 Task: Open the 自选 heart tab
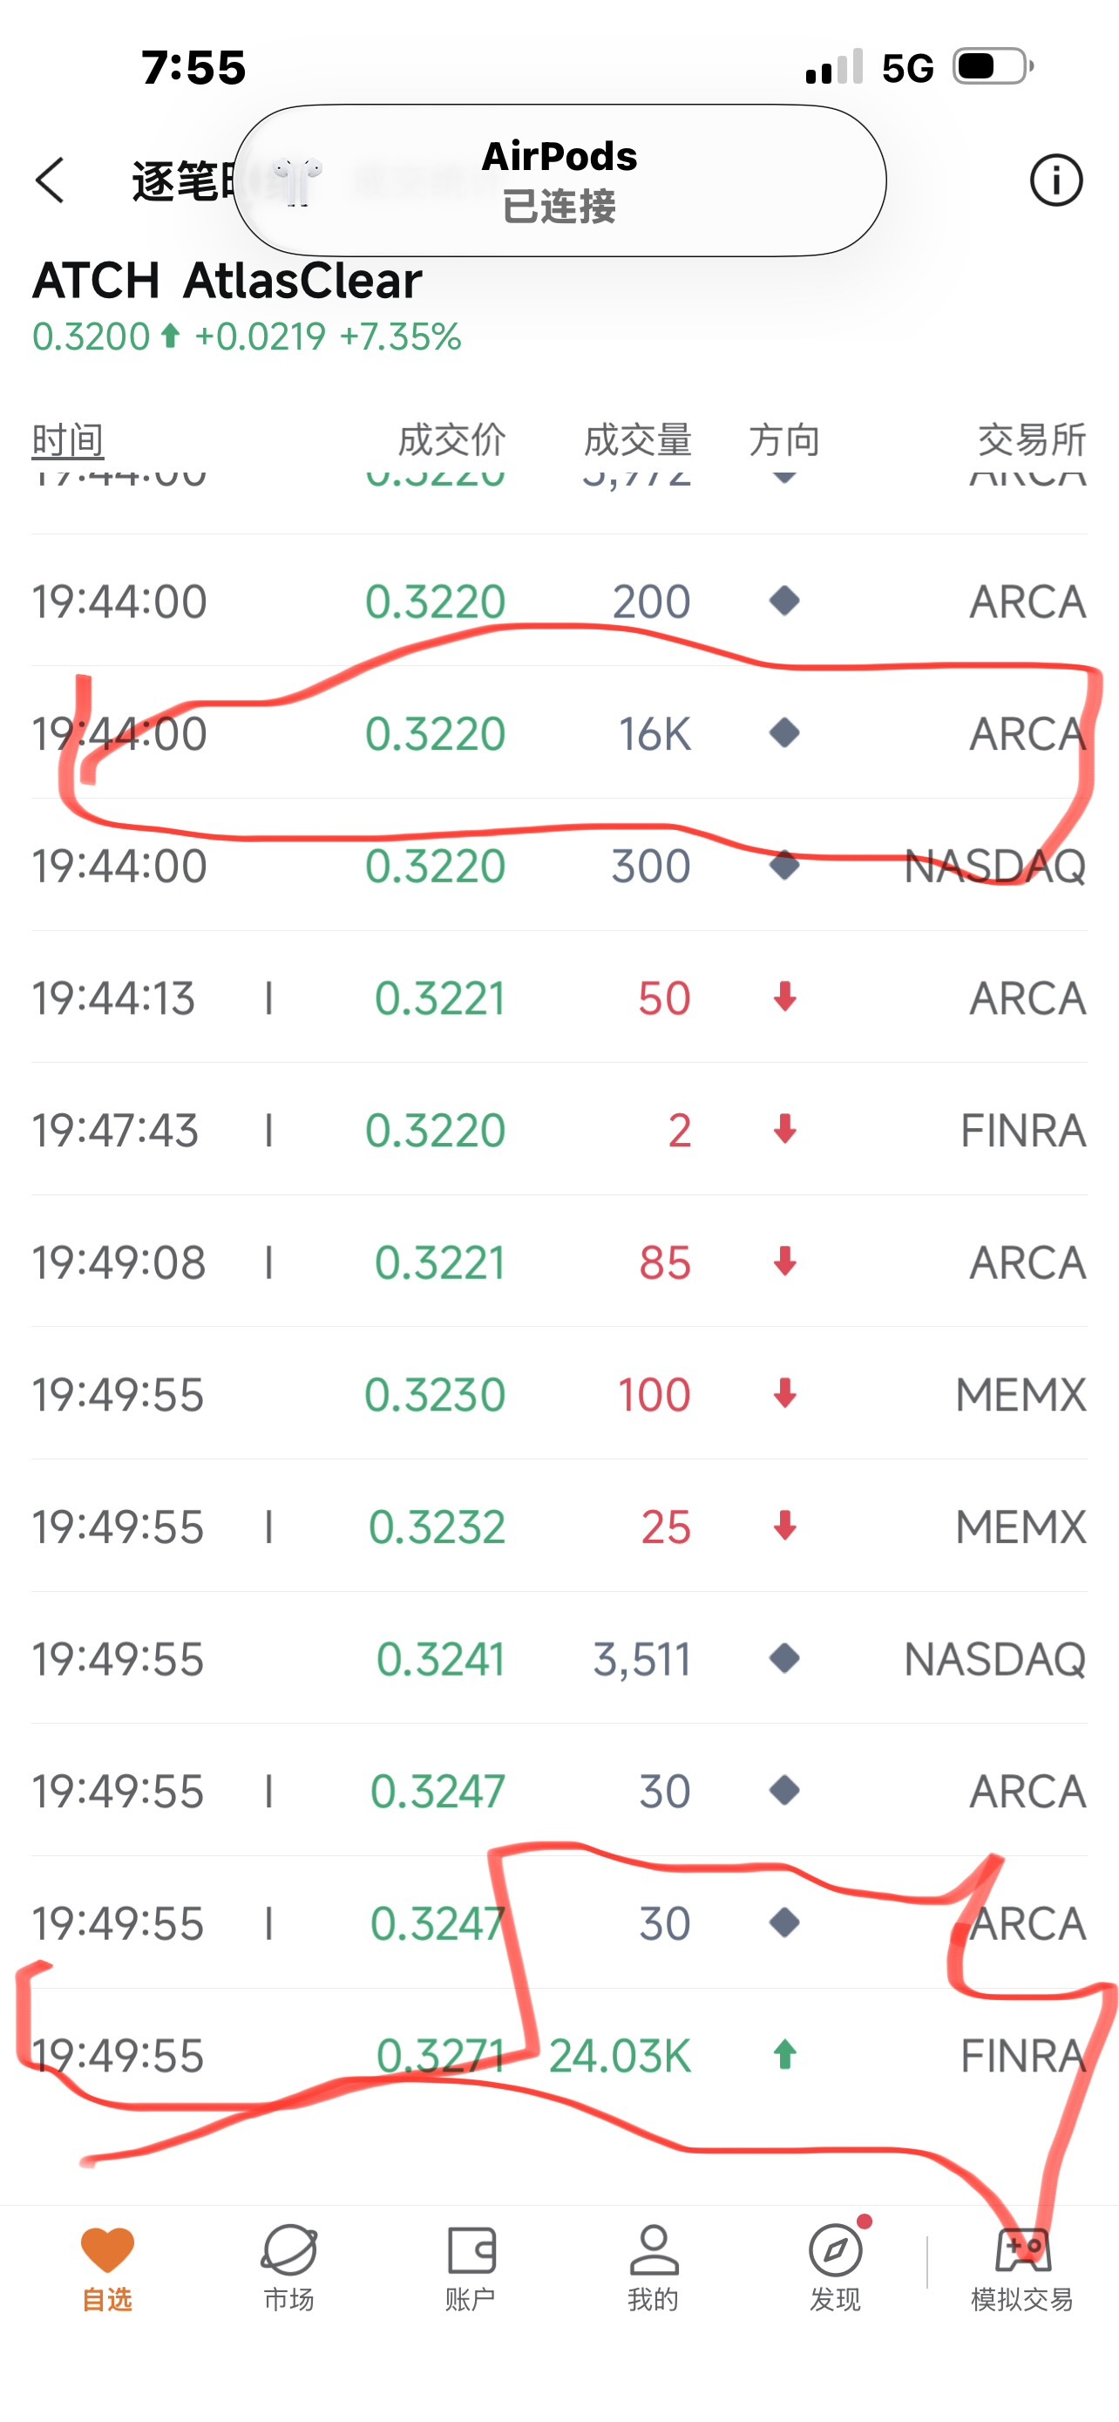click(x=107, y=2268)
